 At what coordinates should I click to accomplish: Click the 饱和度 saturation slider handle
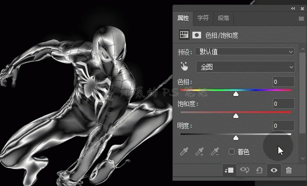[x=236, y=116]
